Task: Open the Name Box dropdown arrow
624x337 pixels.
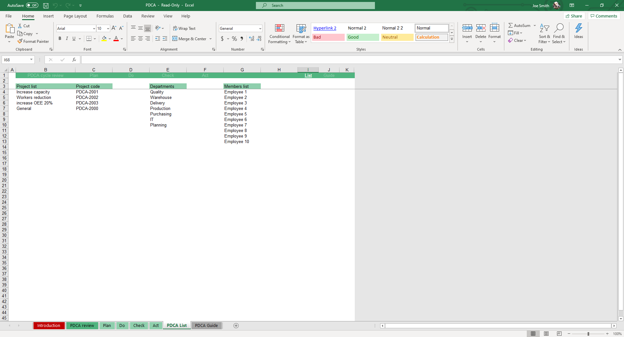Action: [x=31, y=60]
